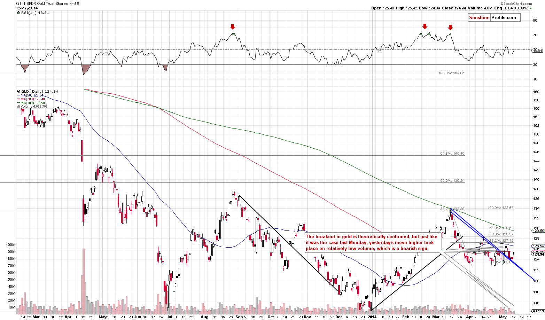Viewport: 545px width, 320px height.
Task: Click the 129.50 price tag on right axis
Action: pos(538,231)
